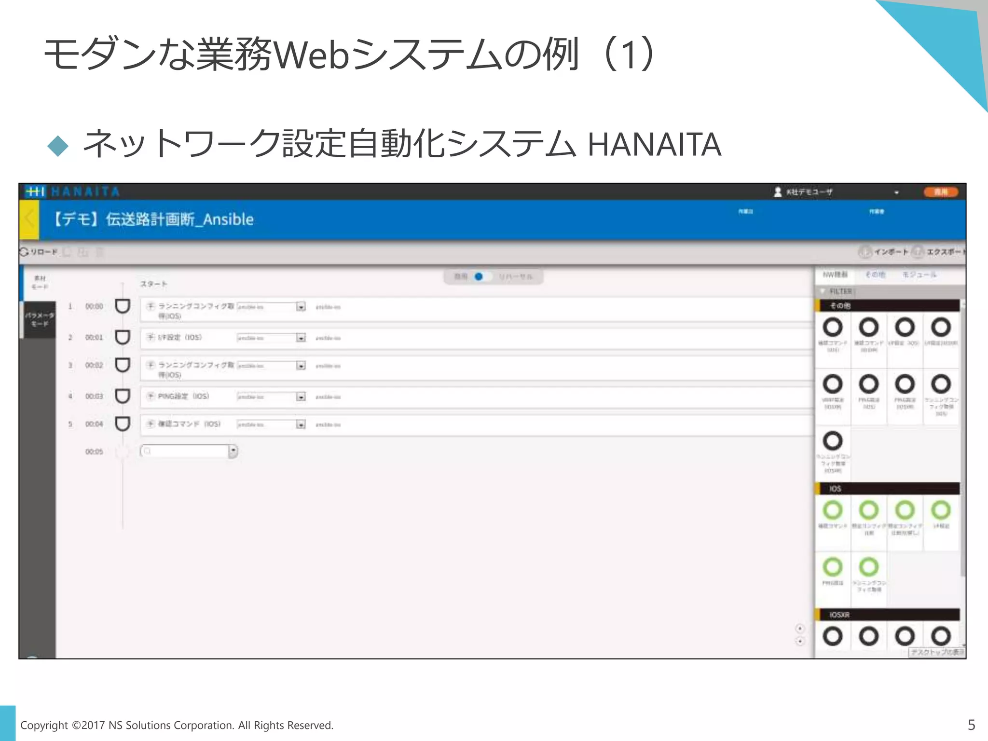Click the yellow back chevron button

pyautogui.click(x=29, y=220)
